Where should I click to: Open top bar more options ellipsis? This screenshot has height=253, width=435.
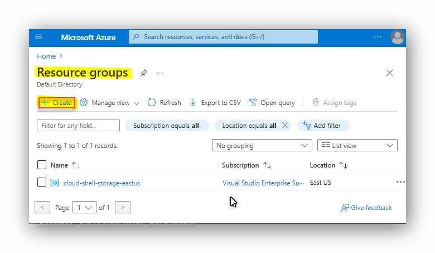click(378, 37)
